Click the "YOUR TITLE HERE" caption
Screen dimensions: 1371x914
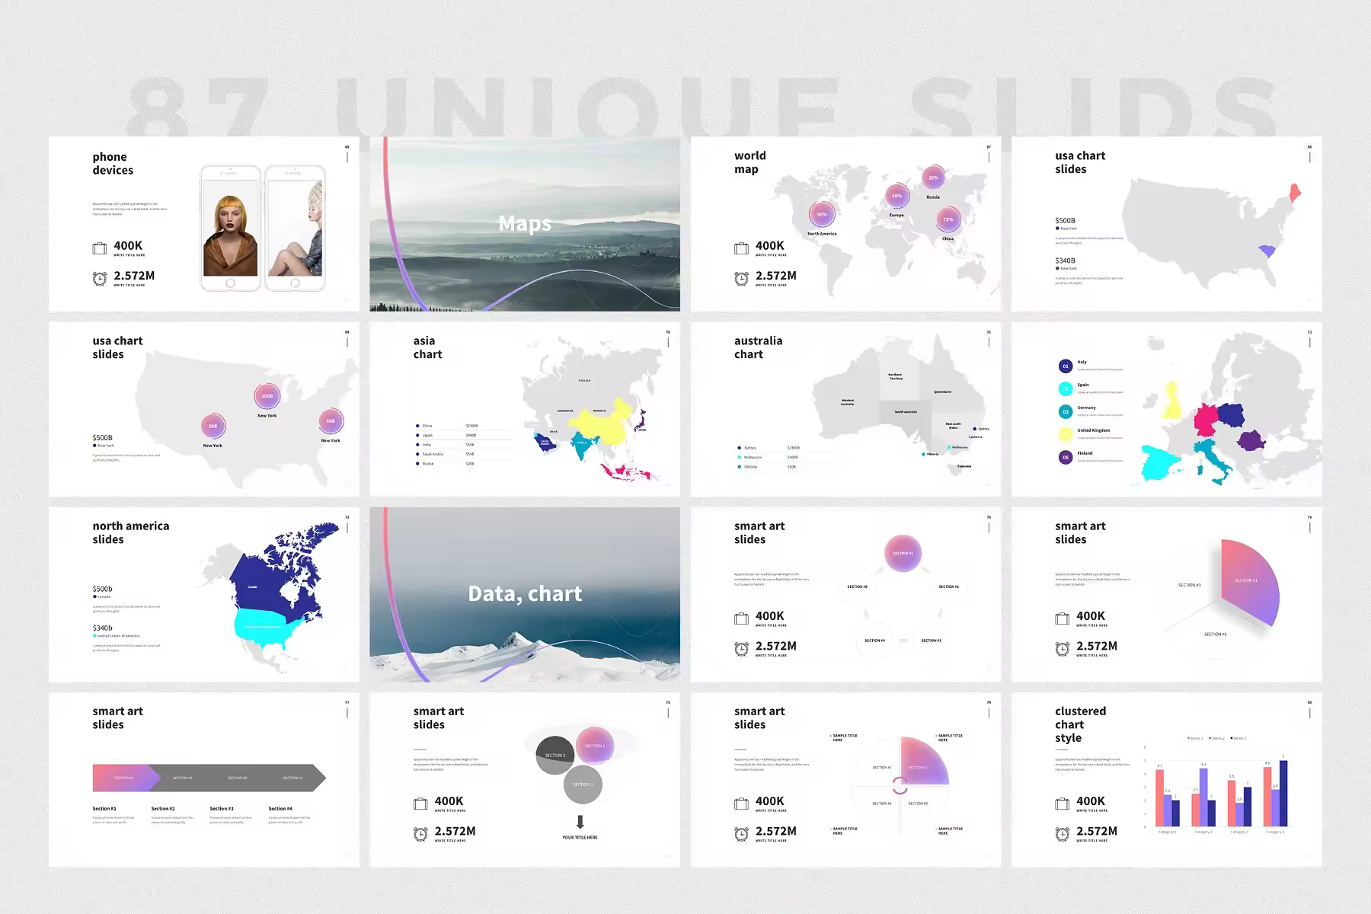(580, 838)
